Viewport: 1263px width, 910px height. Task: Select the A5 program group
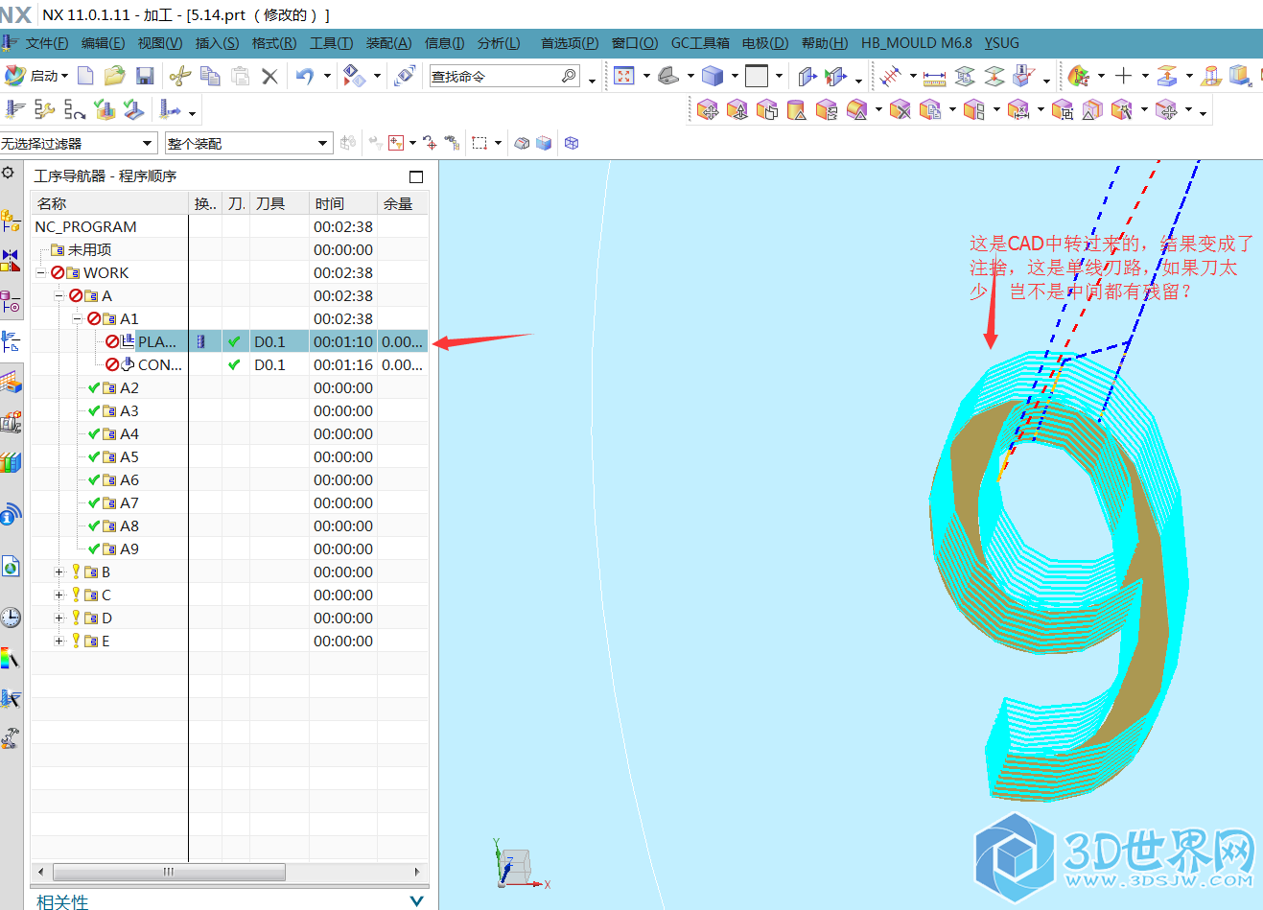[229, 456]
